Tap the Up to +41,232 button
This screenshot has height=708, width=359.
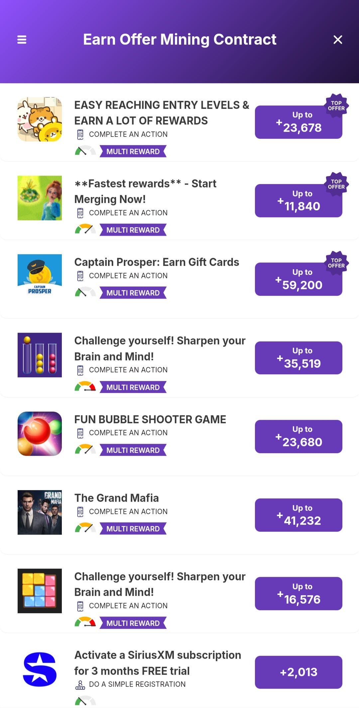tap(299, 515)
